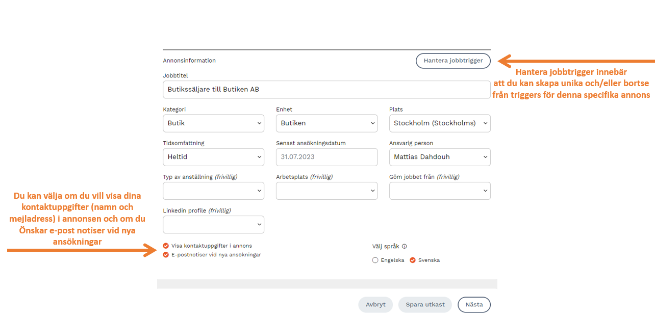Image resolution: width=655 pixels, height=318 pixels.
Task: Open the Göm jobbet från dropdown
Action: [439, 191]
